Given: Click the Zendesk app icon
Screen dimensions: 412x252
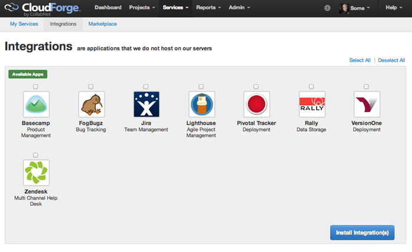Looking at the screenshot, I should [36, 173].
